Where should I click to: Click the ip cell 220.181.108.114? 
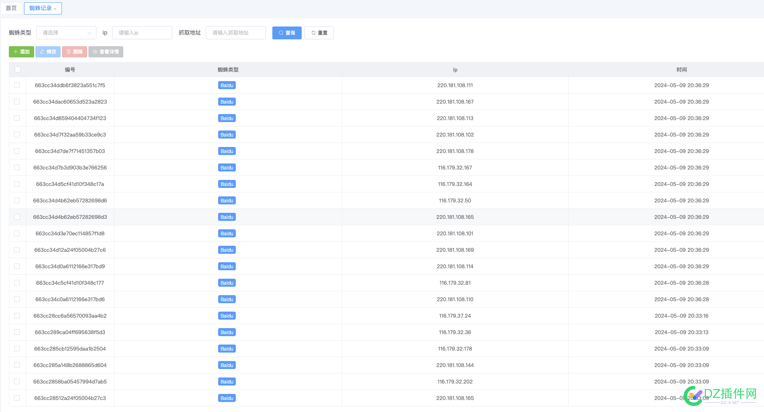point(455,266)
